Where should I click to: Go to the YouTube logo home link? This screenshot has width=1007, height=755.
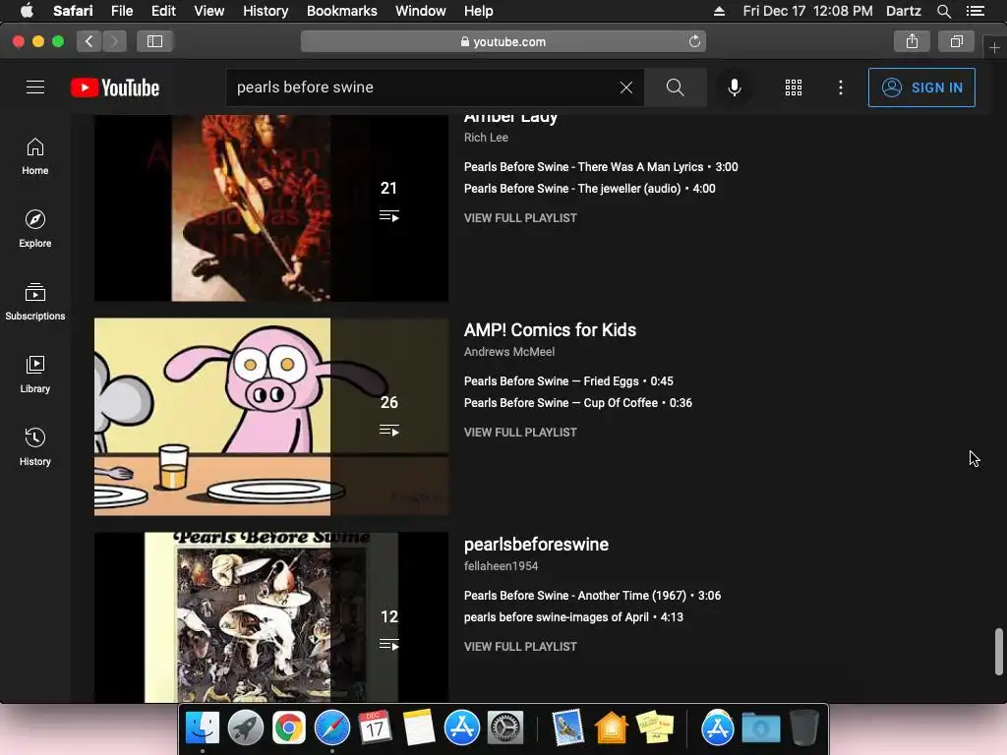115,87
